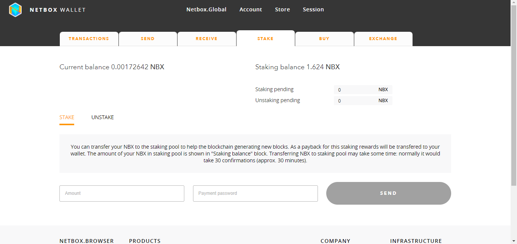Screen dimensions: 517x244
Task: Click the scrollbar up arrow
Action: tap(514, 3)
